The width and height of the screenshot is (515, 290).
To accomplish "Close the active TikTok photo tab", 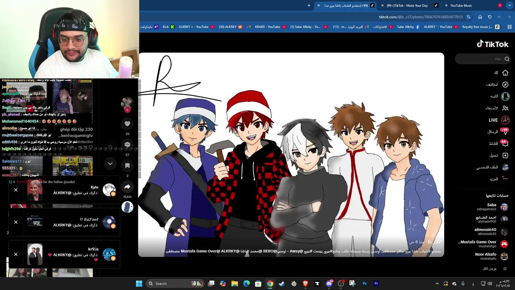I will 319,6.
